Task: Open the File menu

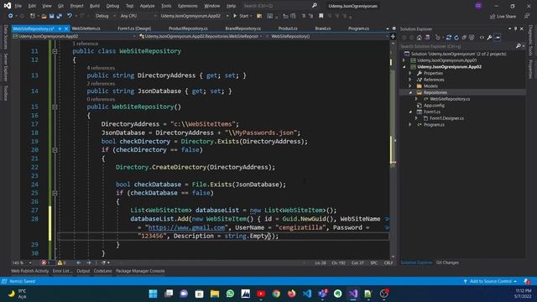Action: 18,6
